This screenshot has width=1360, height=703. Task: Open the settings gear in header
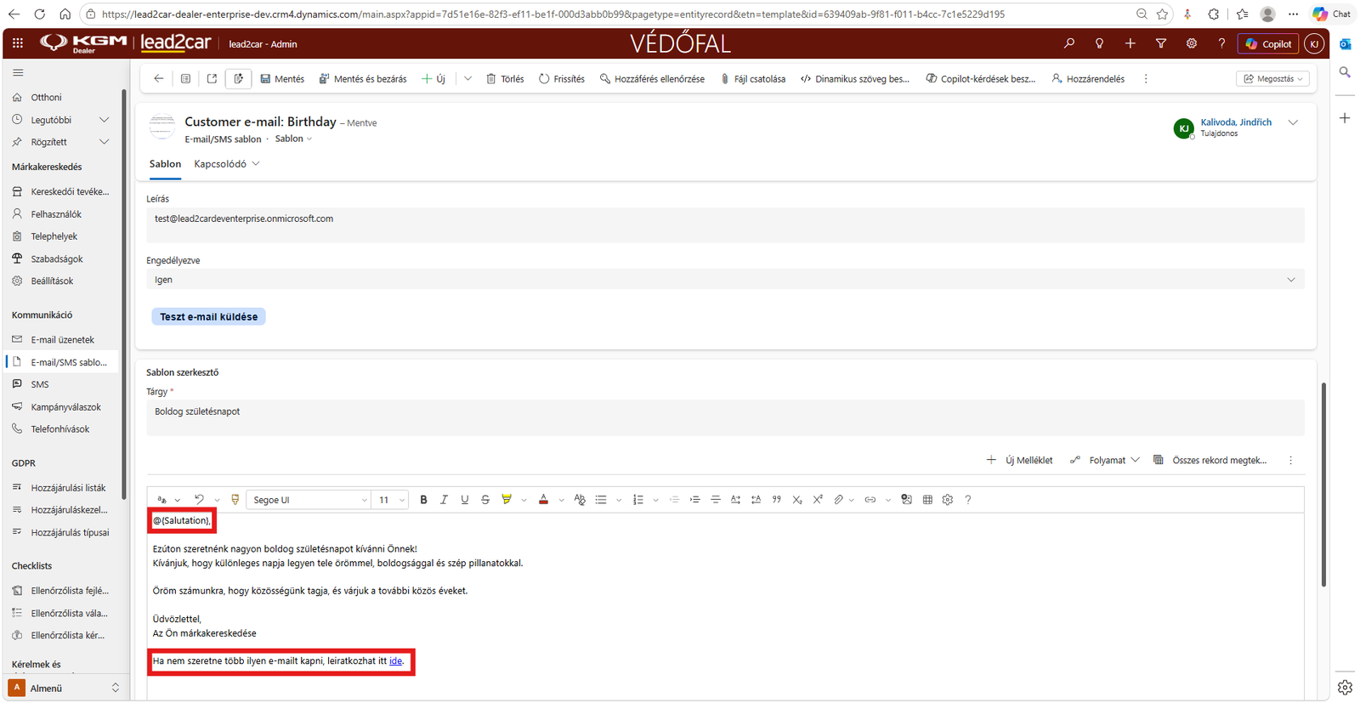click(x=1192, y=43)
